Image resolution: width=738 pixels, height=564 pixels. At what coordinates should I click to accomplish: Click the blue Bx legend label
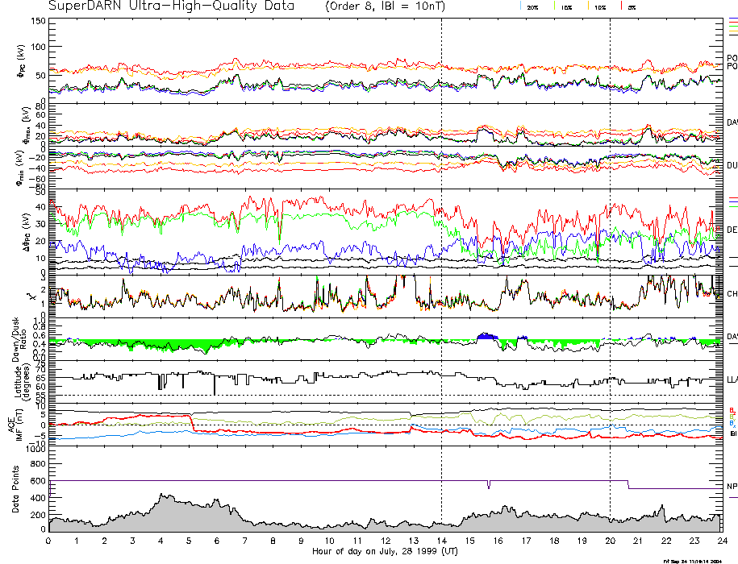[732, 423]
